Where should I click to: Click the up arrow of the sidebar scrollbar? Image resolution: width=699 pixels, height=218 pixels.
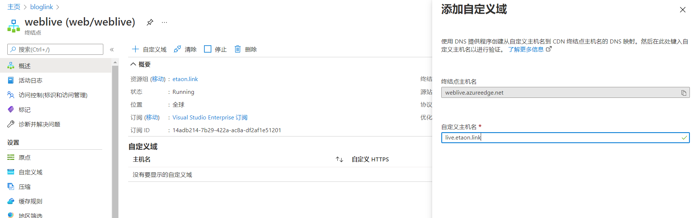115,62
